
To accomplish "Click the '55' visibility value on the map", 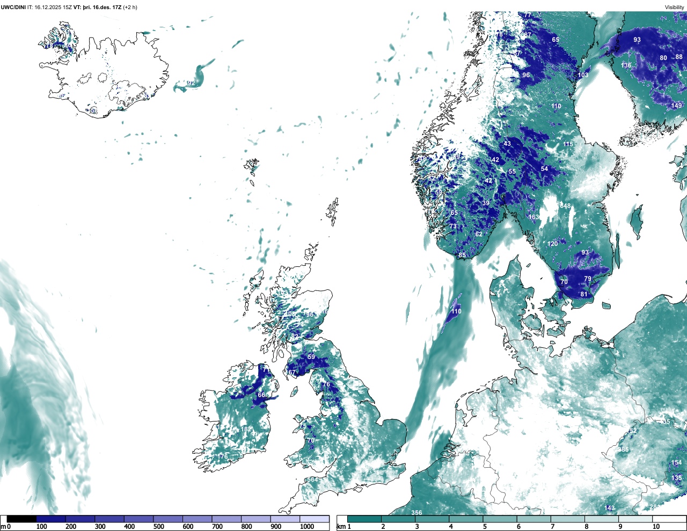I will click(512, 172).
